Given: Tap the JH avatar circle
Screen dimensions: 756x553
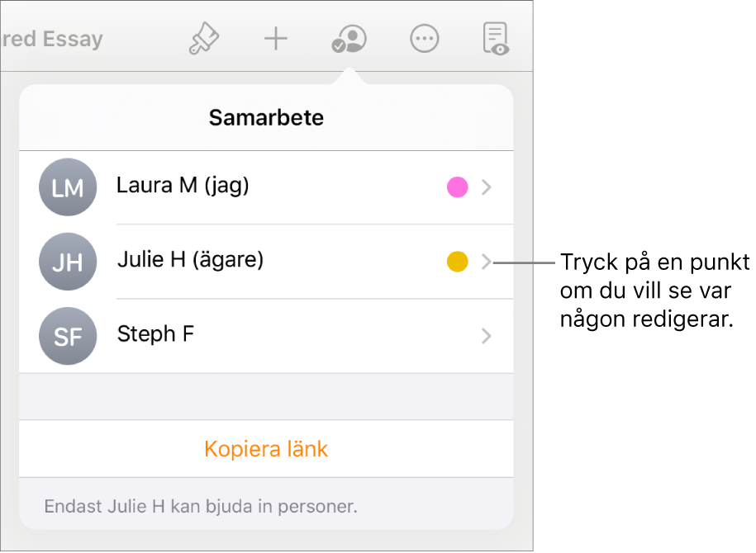Looking at the screenshot, I should [68, 262].
